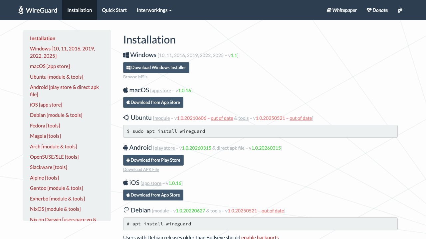Viewport: 426px width, 239px height.
Task: Jump to Debian [module & tools] in sidebar
Action: (56, 115)
